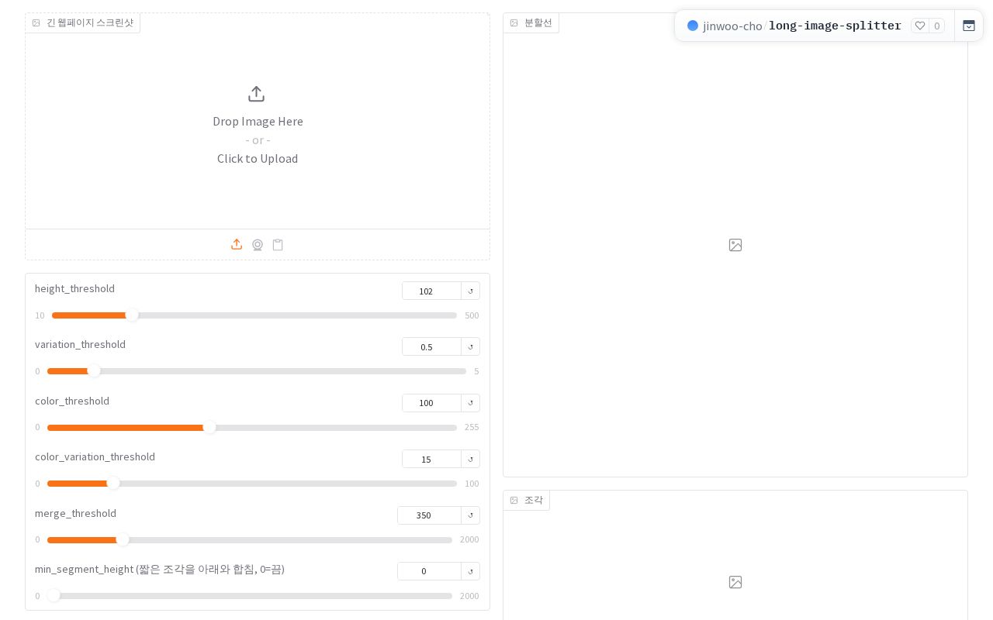Click the blue avatar beside jinwoo-cho
Screen dimensions: 993x620
click(x=693, y=26)
